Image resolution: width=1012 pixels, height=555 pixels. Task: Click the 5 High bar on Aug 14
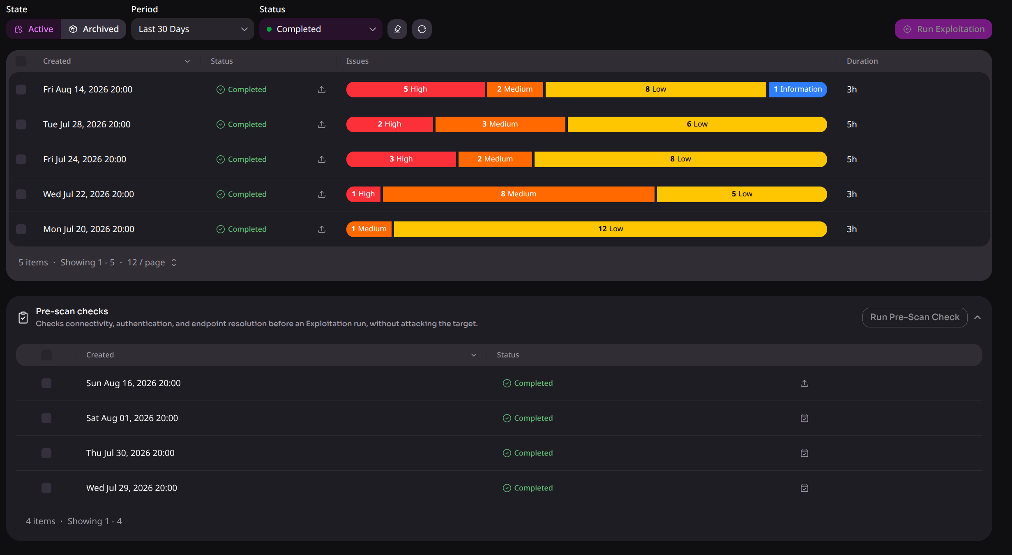point(415,90)
